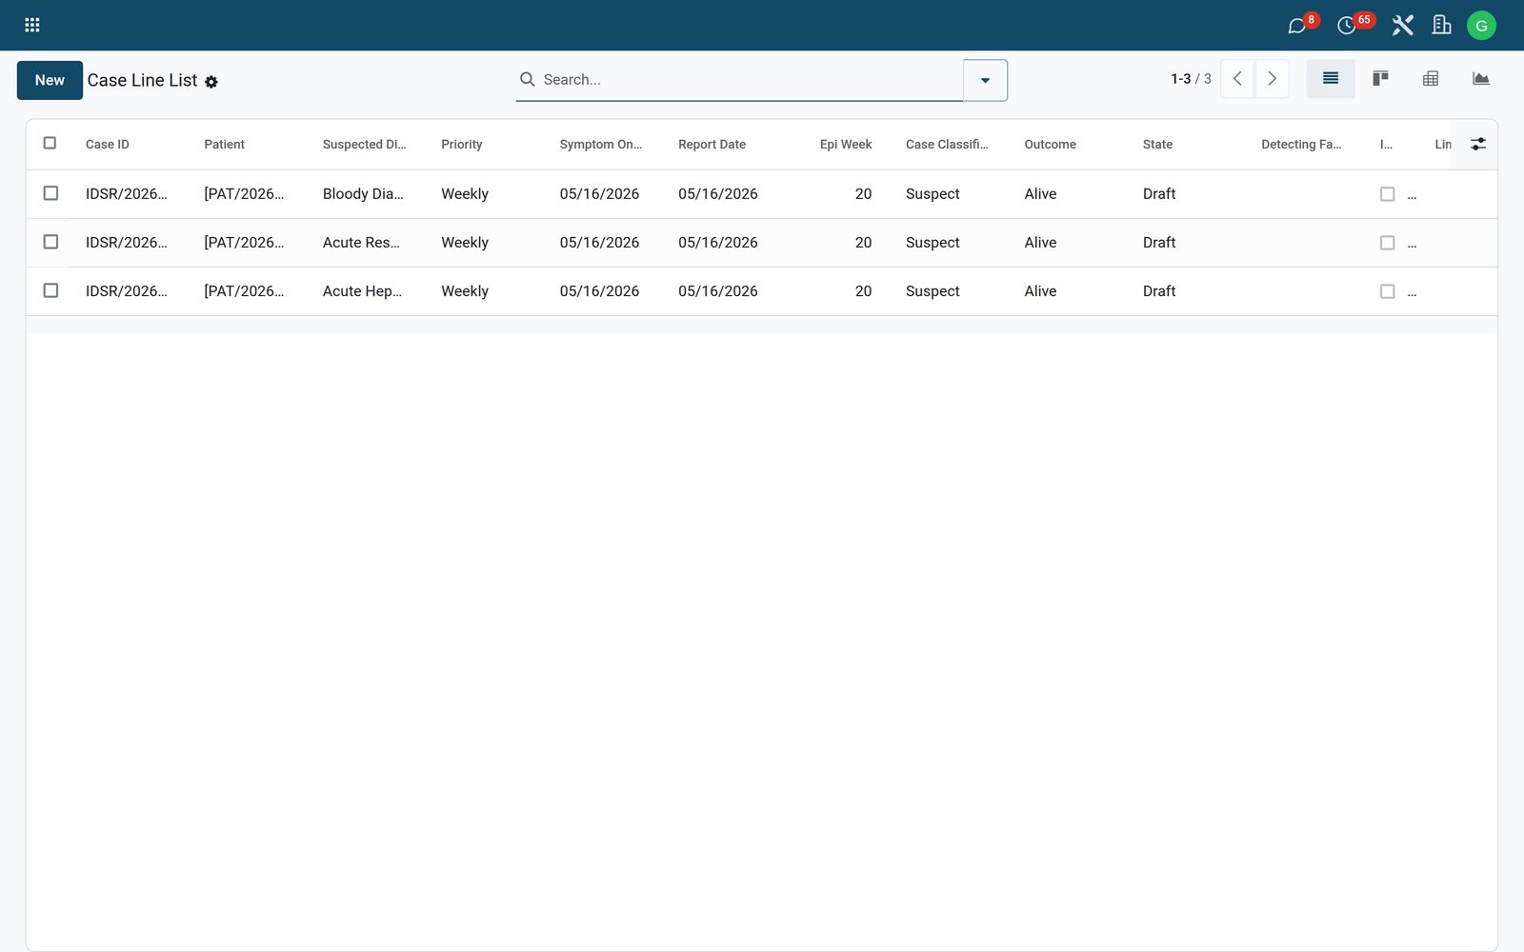Image resolution: width=1524 pixels, height=952 pixels.
Task: Click the 1-3 / 3 pager counter
Action: tap(1191, 79)
